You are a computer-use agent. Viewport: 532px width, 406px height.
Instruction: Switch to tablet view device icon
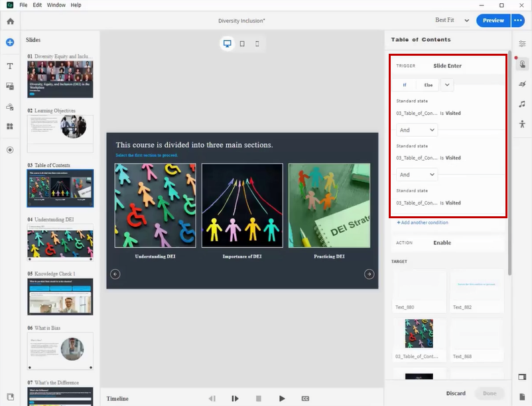point(242,43)
